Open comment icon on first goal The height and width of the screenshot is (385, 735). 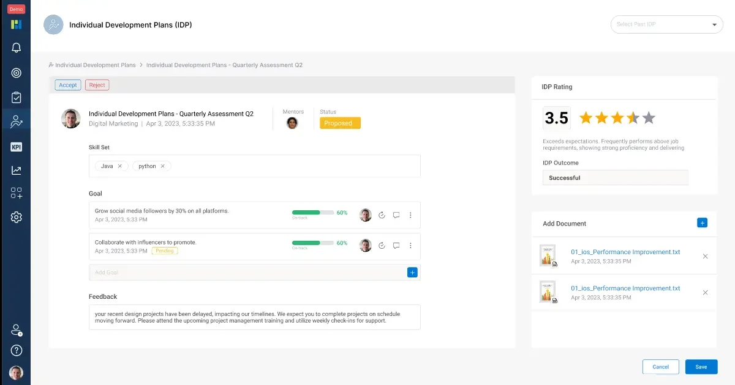[x=396, y=215]
